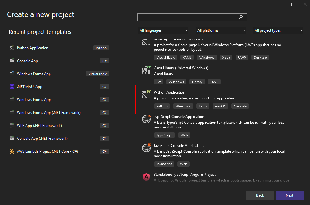Click the Web tag under JavaScript Console Application
This screenshot has width=310, height=205.
point(184,164)
